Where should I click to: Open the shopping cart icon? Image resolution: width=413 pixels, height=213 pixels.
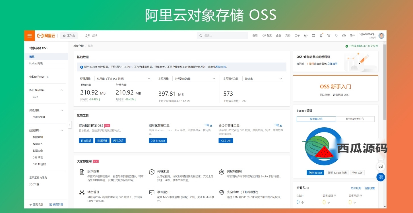(329, 36)
